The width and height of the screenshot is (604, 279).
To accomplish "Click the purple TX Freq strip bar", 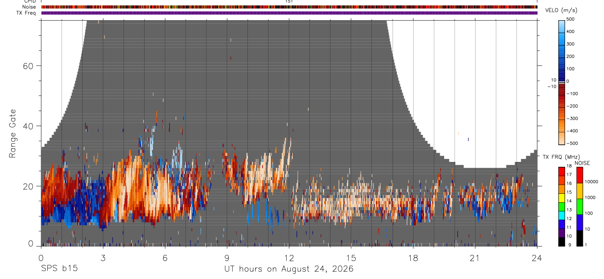I will tap(289, 13).
